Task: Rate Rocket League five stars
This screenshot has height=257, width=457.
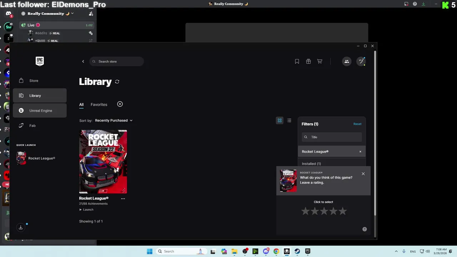Action: pyautogui.click(x=343, y=211)
